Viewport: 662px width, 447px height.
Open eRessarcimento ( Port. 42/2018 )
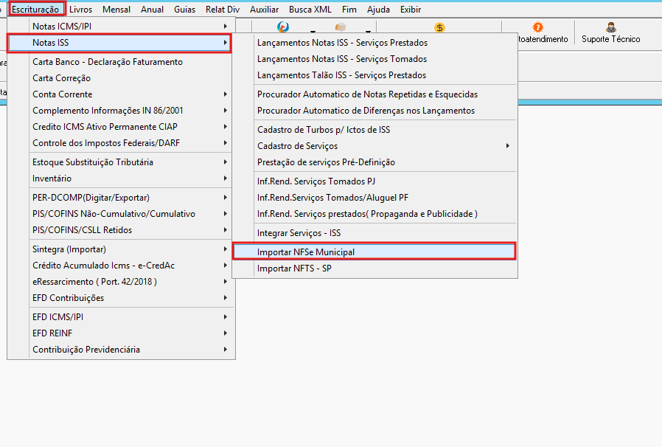(x=119, y=281)
